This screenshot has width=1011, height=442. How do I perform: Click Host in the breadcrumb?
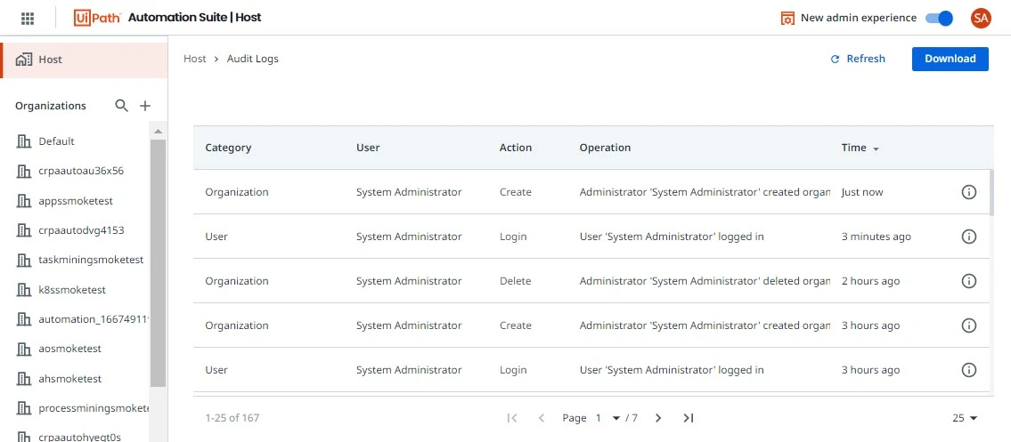pyautogui.click(x=195, y=59)
